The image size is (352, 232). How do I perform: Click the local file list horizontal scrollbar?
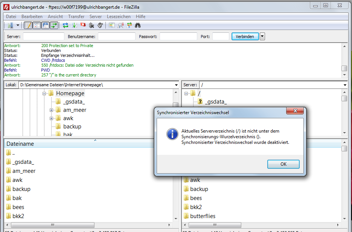pyautogui.click(x=53, y=225)
